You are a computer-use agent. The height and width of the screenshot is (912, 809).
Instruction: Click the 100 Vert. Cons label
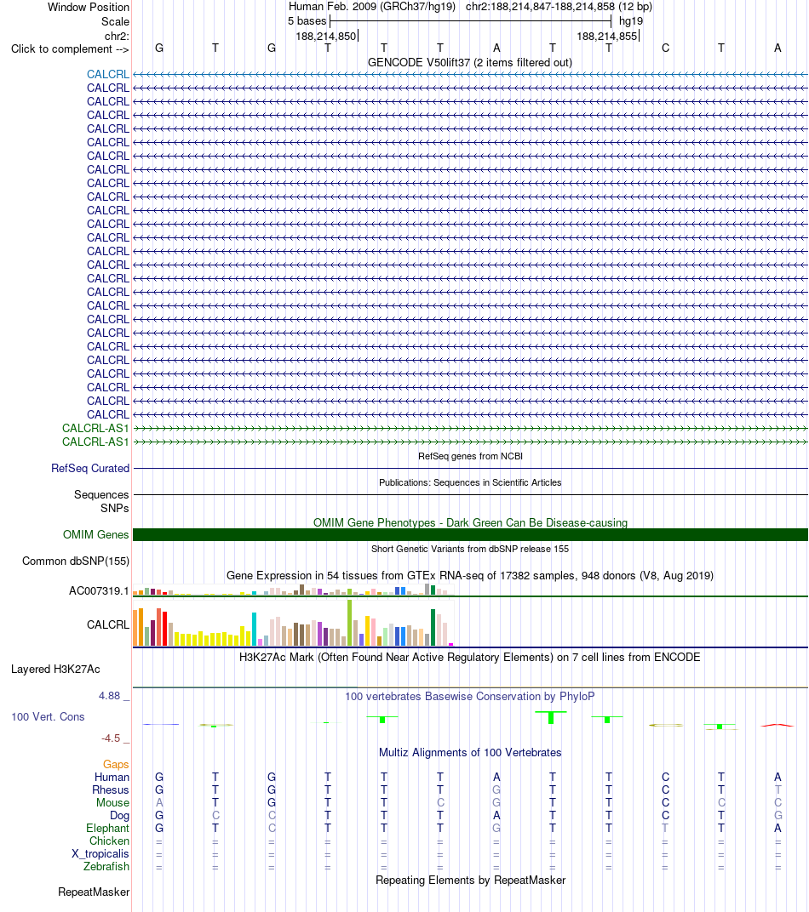tap(48, 716)
